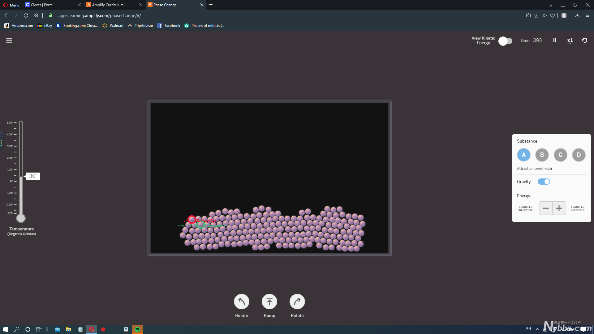Click minus to transfer energy out
The height and width of the screenshot is (334, 594).
click(x=546, y=208)
